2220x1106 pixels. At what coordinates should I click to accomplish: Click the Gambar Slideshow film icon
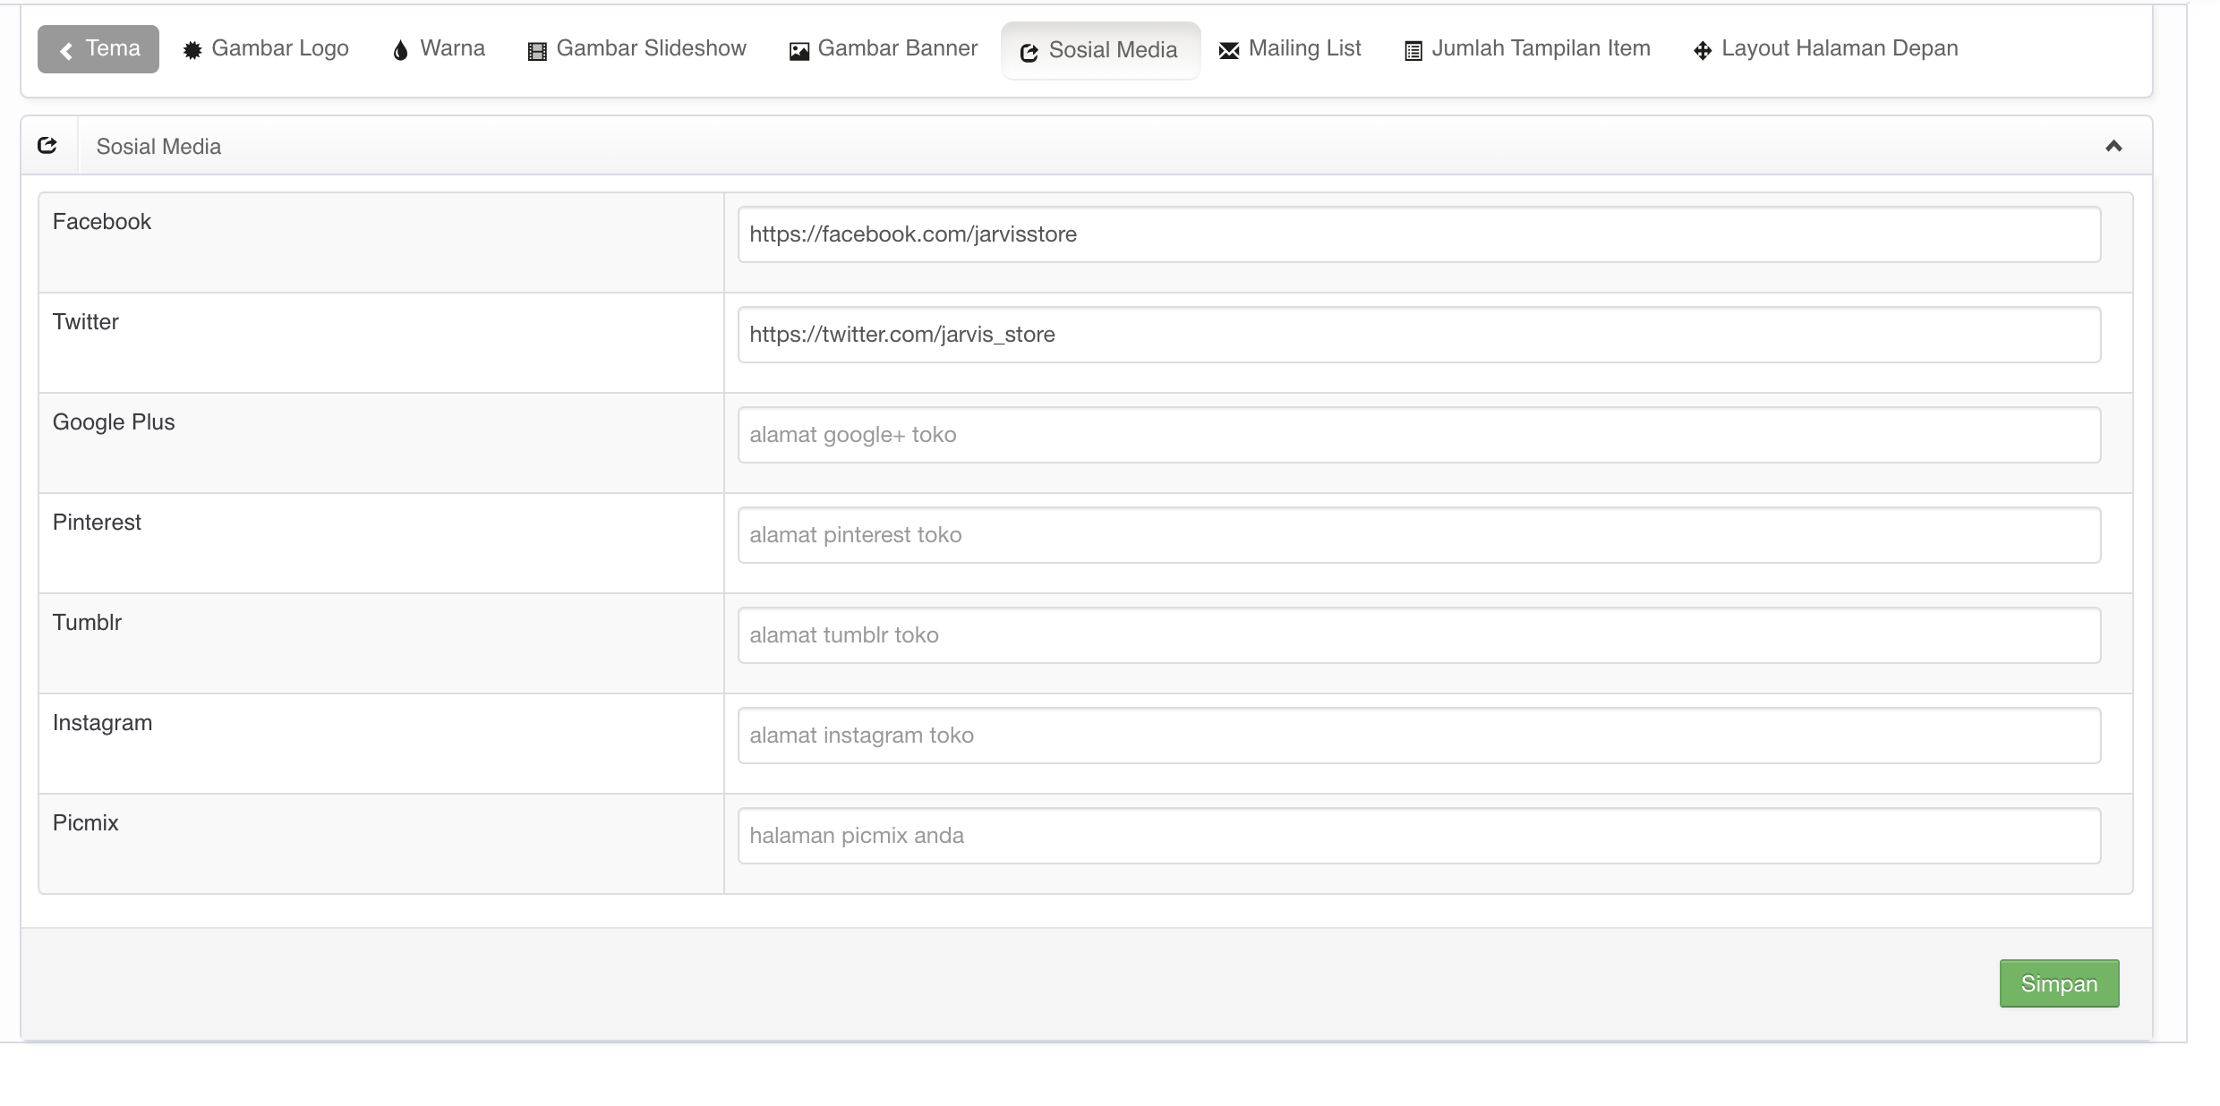pyautogui.click(x=537, y=51)
